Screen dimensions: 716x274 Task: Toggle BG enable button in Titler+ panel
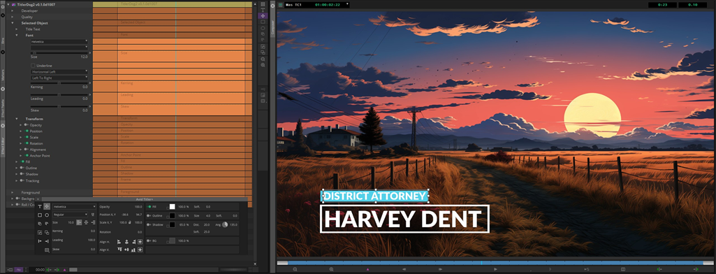149,240
